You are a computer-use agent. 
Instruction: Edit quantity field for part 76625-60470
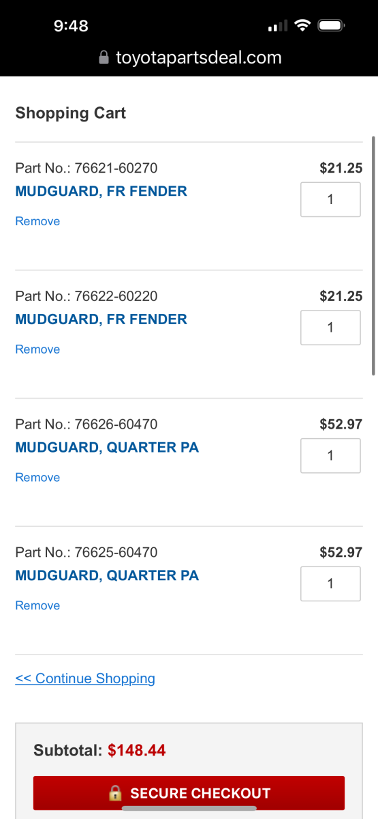coord(330,584)
